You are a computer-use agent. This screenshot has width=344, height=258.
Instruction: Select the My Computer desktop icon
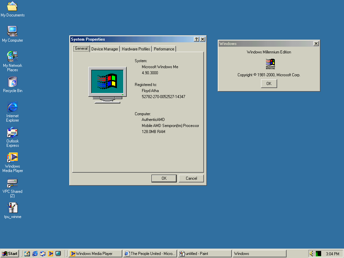click(12, 32)
